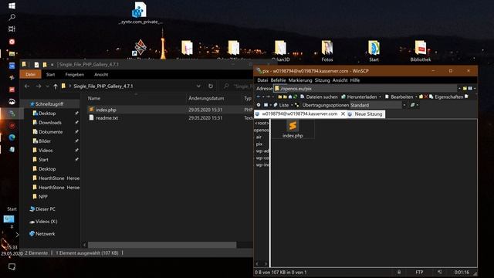494x278 pixels.
Task: Switch to Start tab in Explorer ribbon
Action: (50, 74)
